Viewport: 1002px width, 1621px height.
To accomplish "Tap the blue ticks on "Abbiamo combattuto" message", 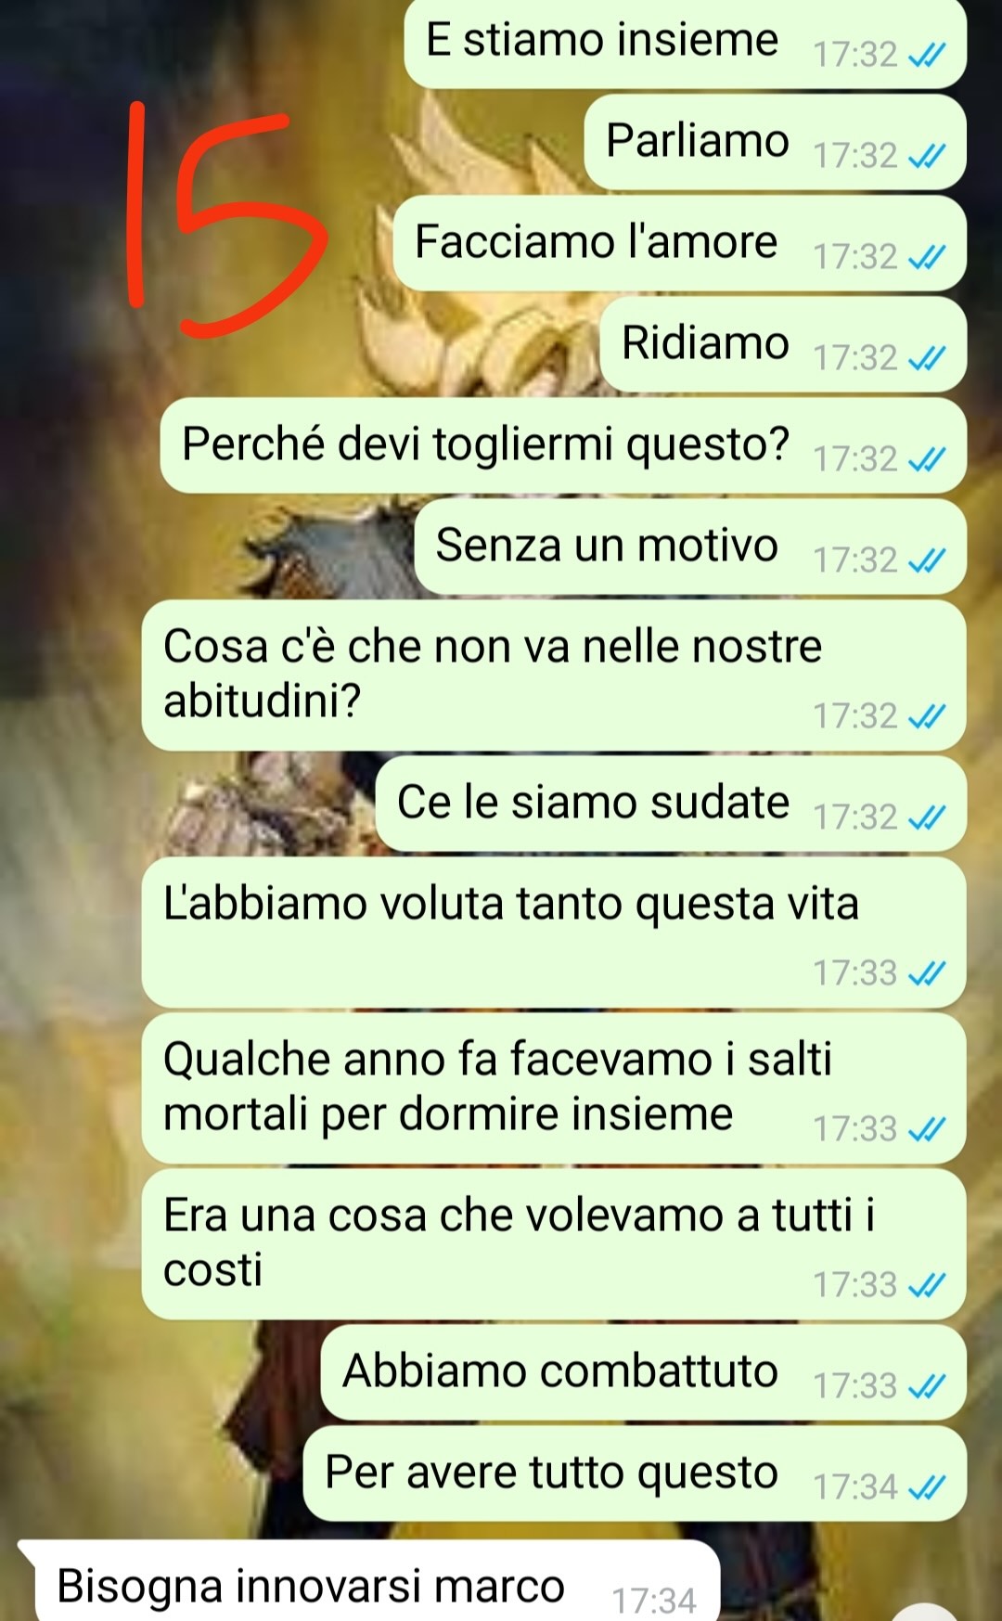I will coord(926,1387).
